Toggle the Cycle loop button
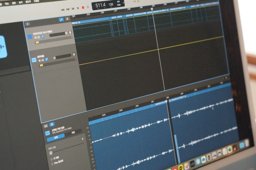The image size is (256, 170). point(88,7)
